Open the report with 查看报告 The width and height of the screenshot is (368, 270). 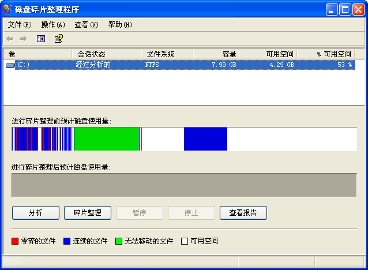point(243,213)
